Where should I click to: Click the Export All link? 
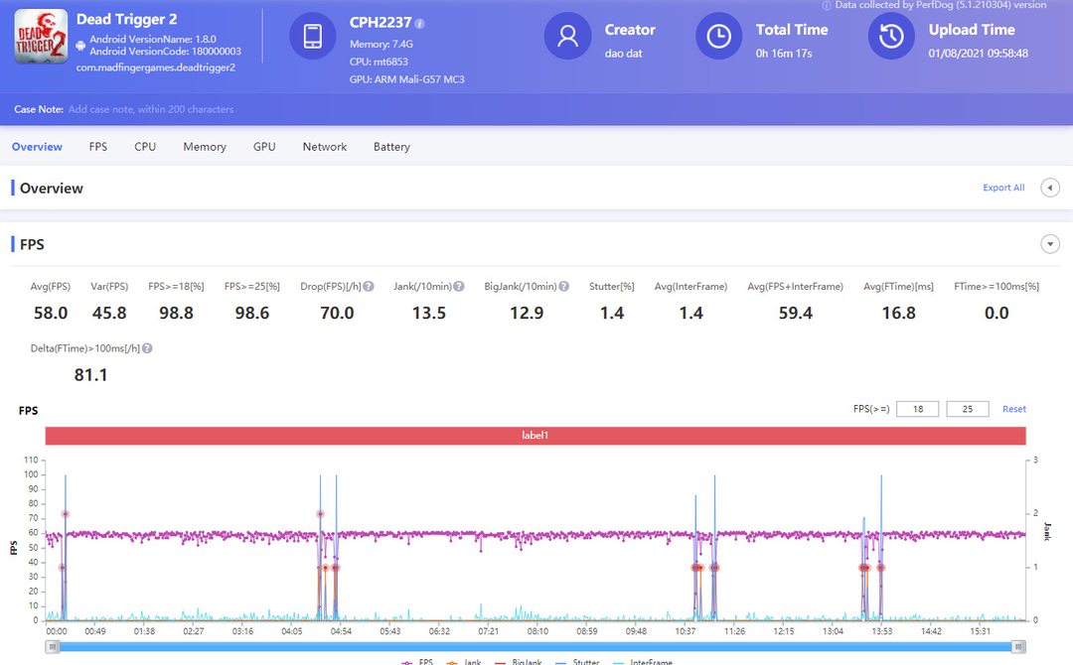point(1003,188)
